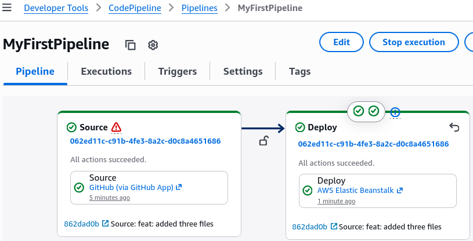Open the Triggers tab
This screenshot has width=473, height=241.
point(178,71)
